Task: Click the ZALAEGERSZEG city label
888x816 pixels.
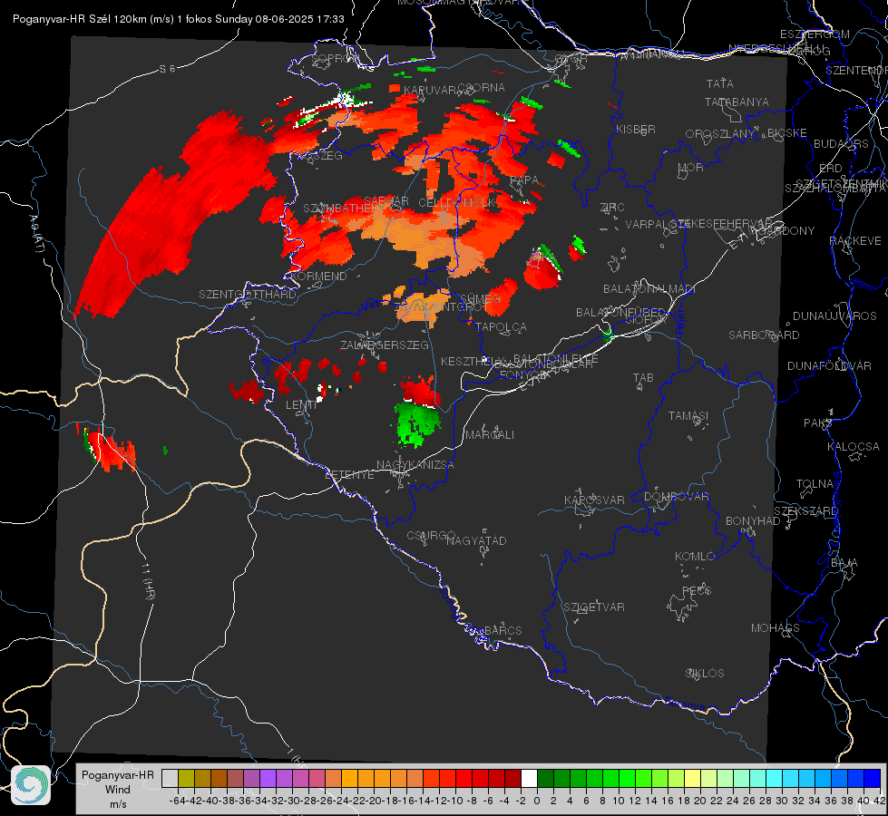Action: [385, 345]
